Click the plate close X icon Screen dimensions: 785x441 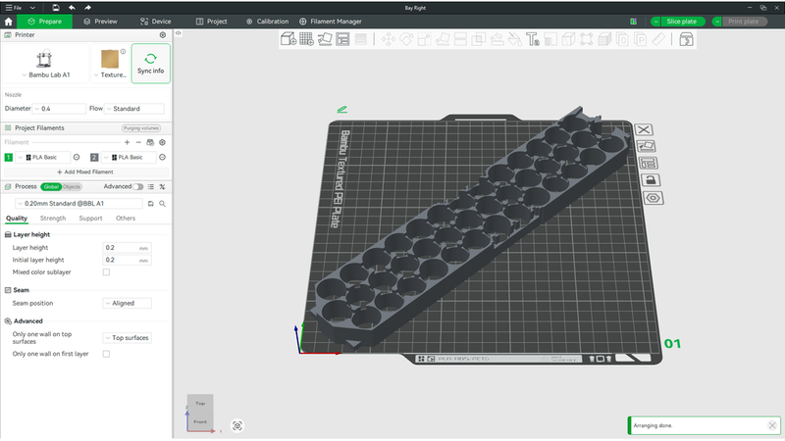[644, 130]
